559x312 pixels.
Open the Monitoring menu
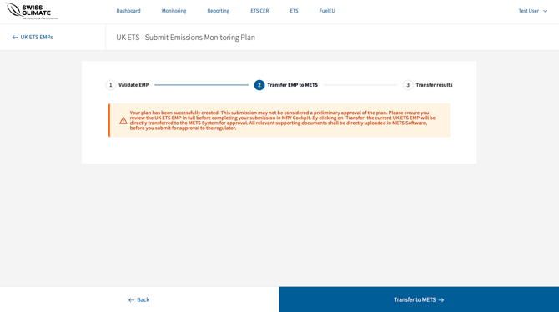point(174,11)
